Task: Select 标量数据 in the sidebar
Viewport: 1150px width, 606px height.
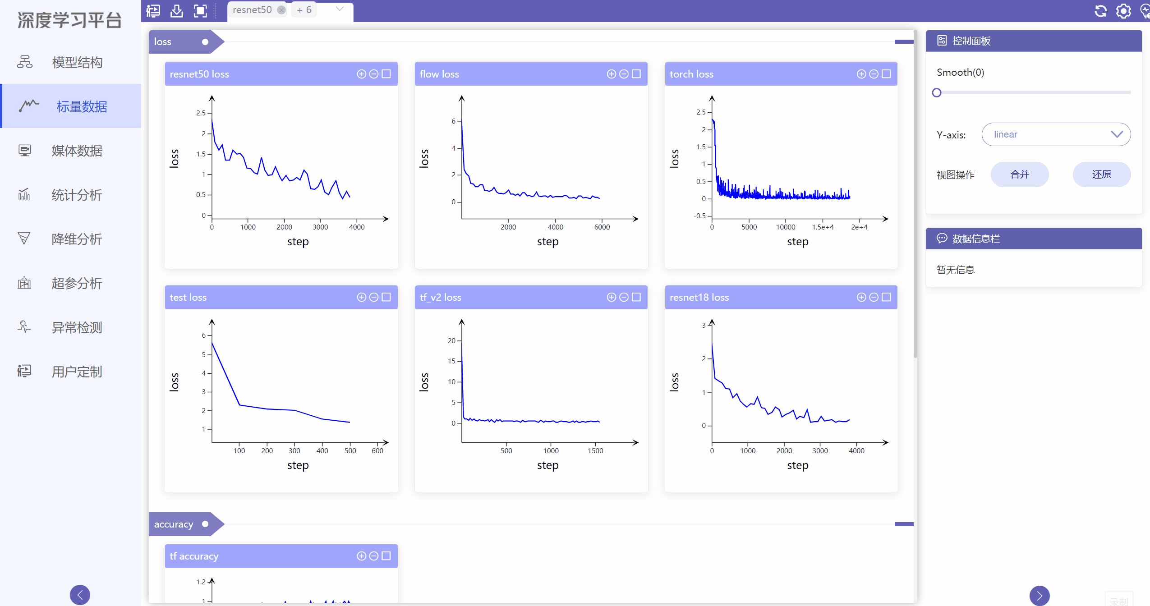Action: [x=70, y=106]
